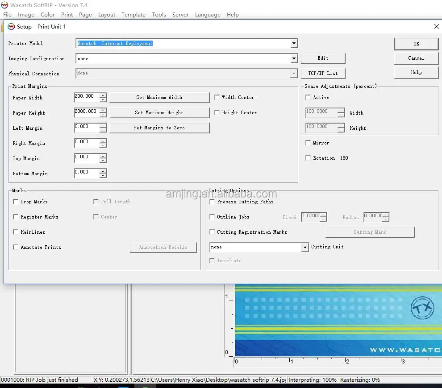The width and height of the screenshot is (442, 388).
Task: Increase Paper Width with spinner up arrow
Action: pyautogui.click(x=103, y=95)
